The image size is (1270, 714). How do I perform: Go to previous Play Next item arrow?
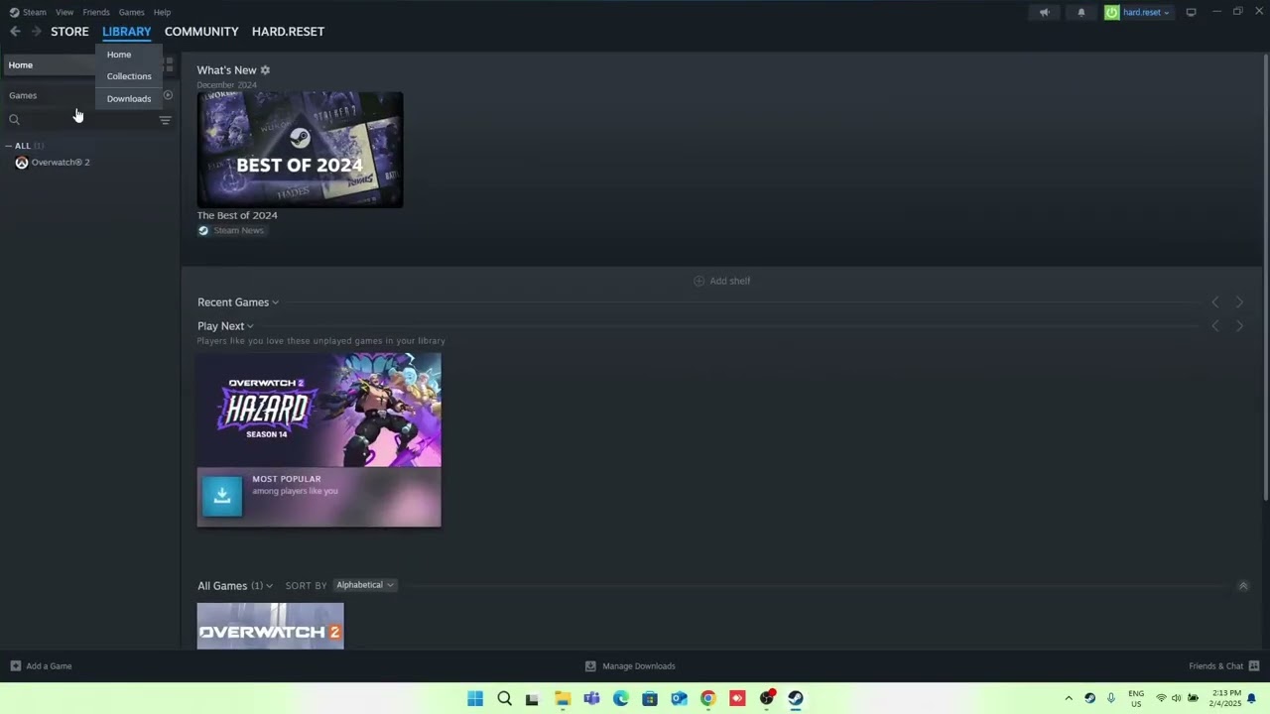pyautogui.click(x=1215, y=326)
